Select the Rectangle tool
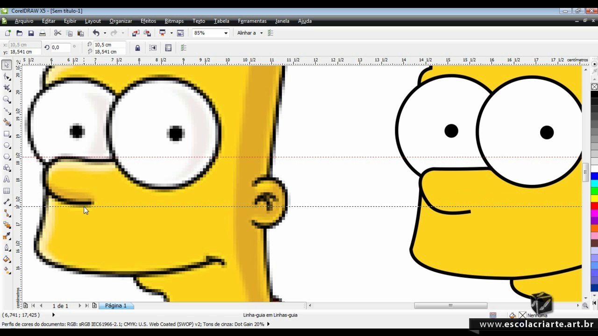598x336 pixels. coord(7,134)
